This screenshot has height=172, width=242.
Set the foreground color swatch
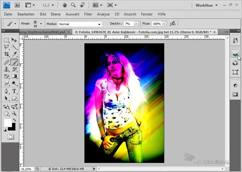(x=8, y=123)
